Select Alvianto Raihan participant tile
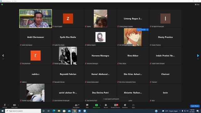Image resolution: width=201 pixels, height=113 pixels. point(133,93)
